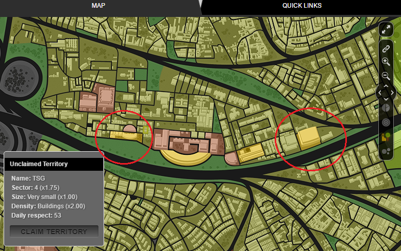Toggle the pie-chart sectors overlay
The width and height of the screenshot is (401, 251).
pos(386,108)
